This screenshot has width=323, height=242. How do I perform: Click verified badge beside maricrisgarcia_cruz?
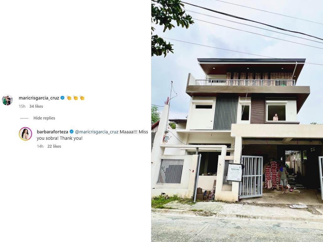click(62, 98)
